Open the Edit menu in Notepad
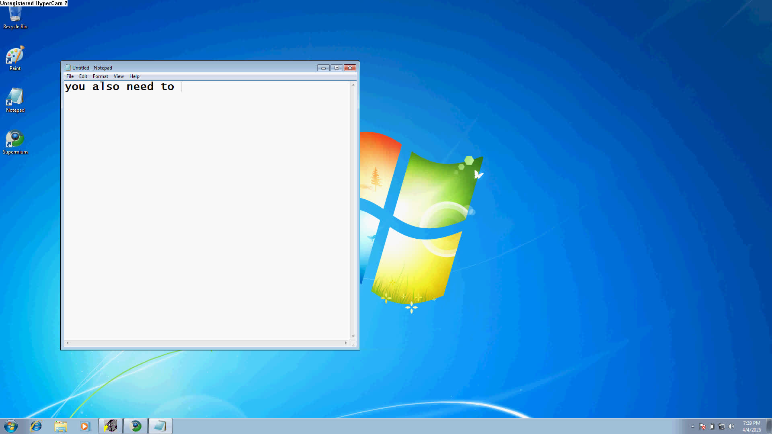This screenshot has height=434, width=772. click(x=83, y=76)
